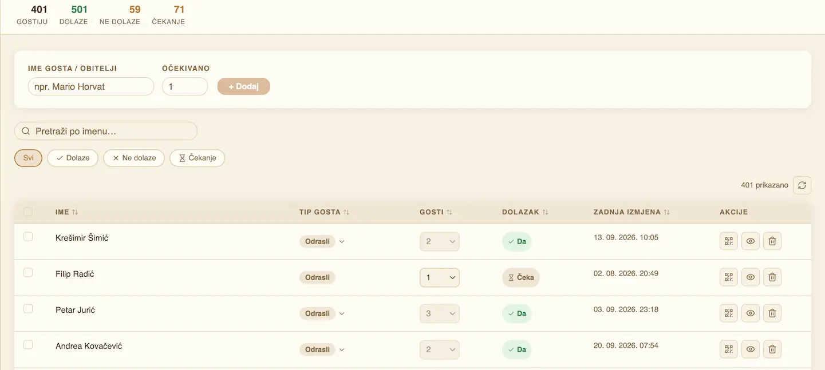Click Čeka status for Filip Radić
Viewport: 825px width, 370px height.
tap(521, 277)
